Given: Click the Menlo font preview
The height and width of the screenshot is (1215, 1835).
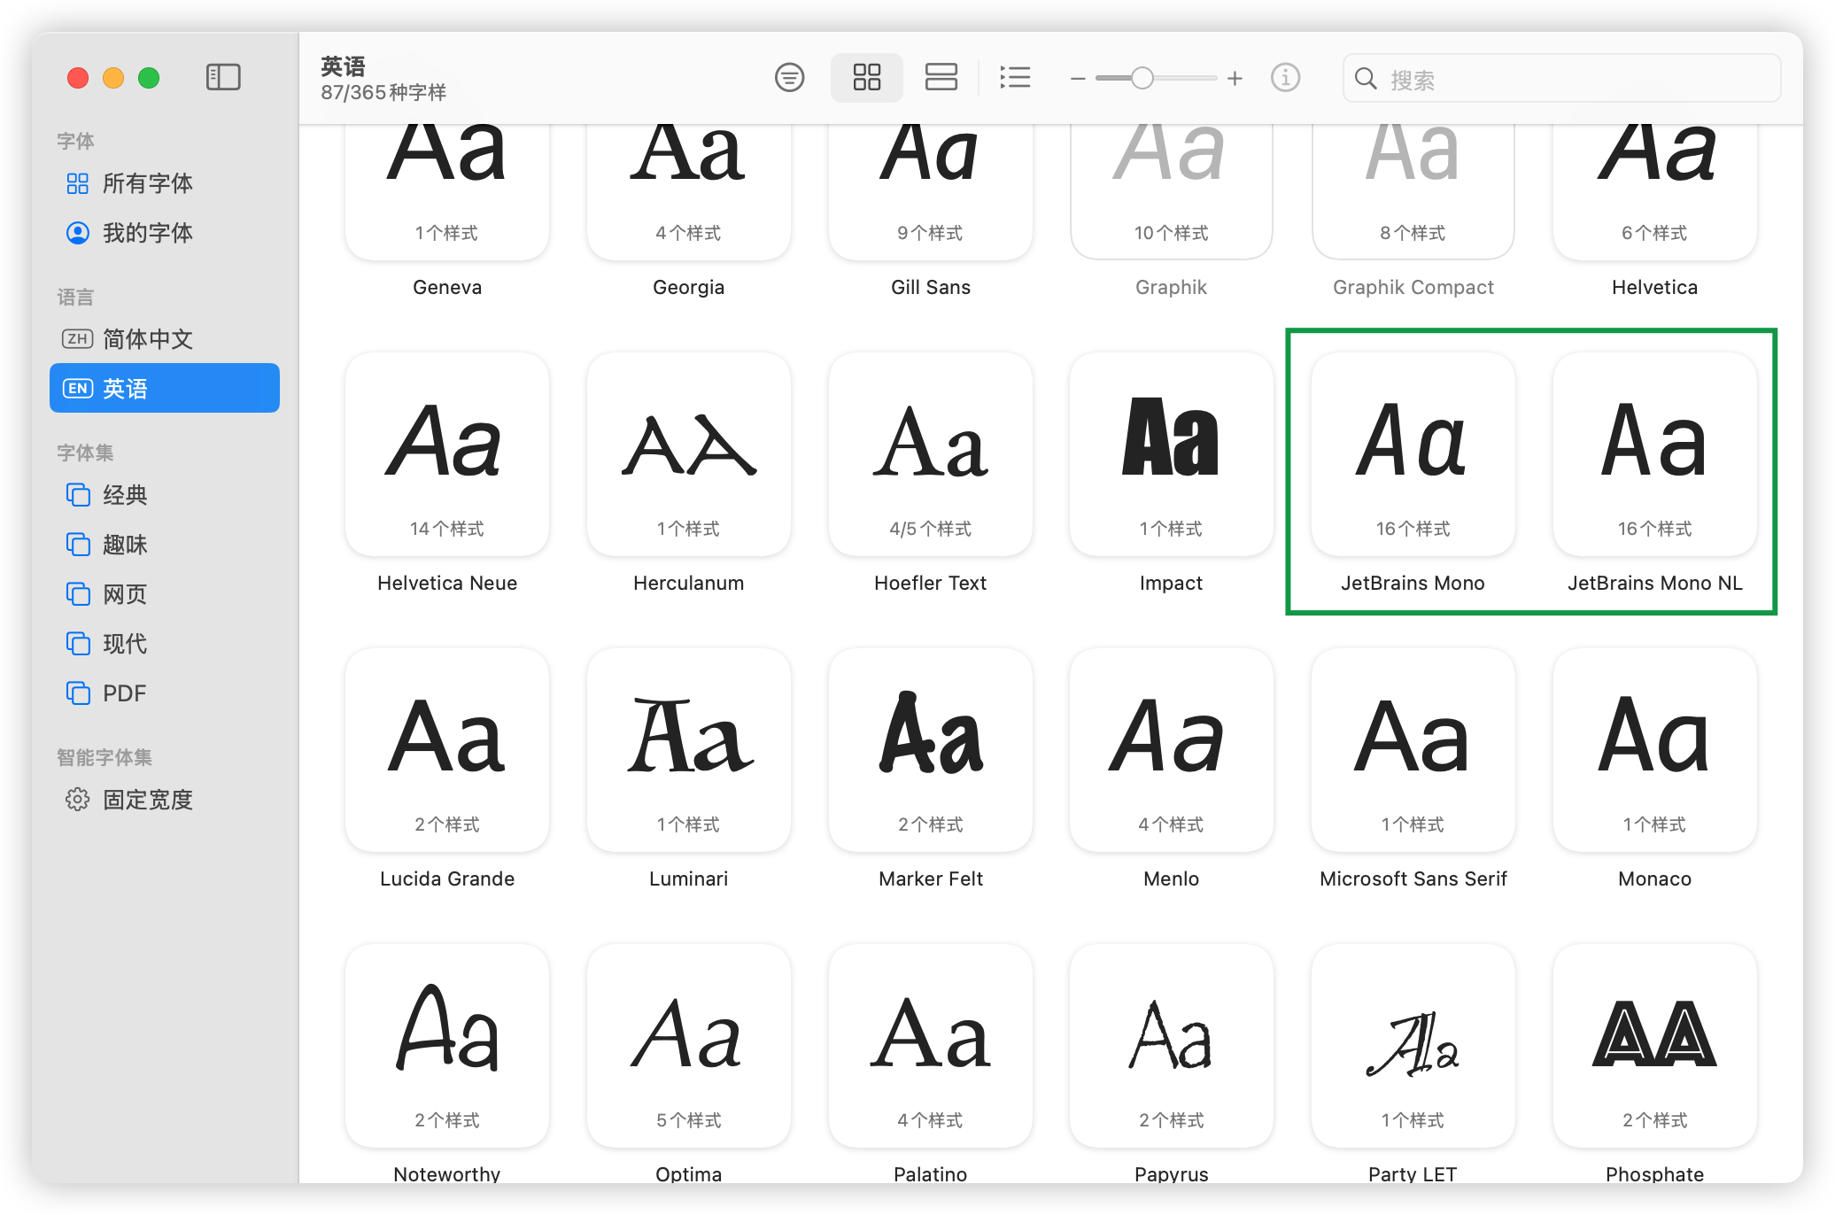Looking at the screenshot, I should pos(1171,751).
